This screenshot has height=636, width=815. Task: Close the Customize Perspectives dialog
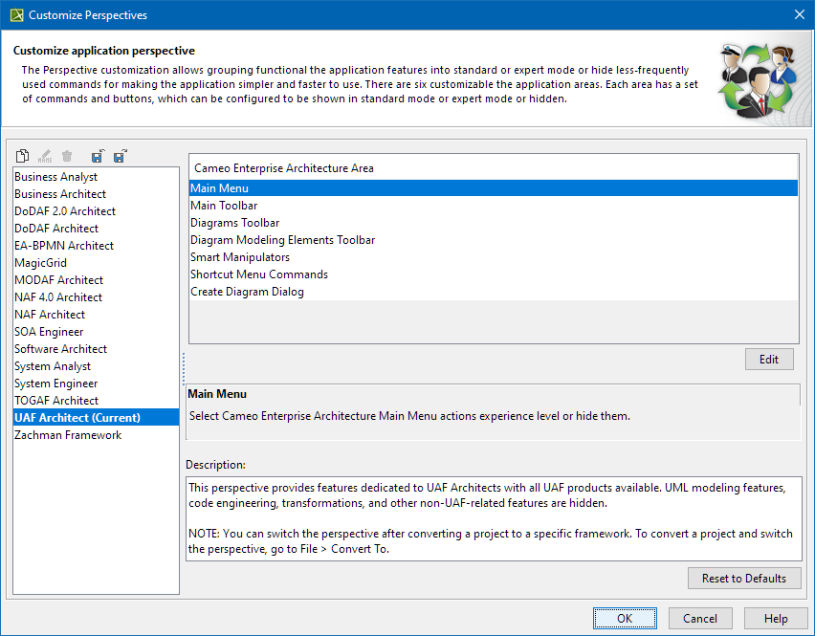(x=799, y=14)
